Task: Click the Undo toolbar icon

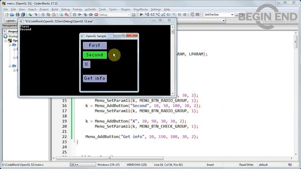Action: pos(30,15)
